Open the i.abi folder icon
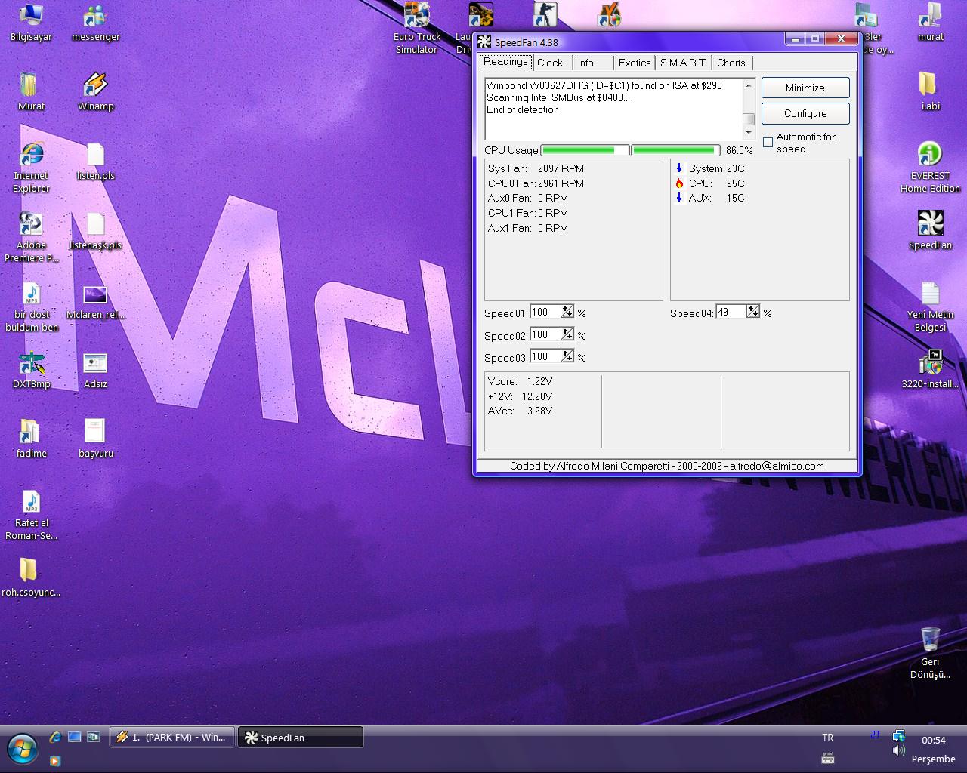 [930, 91]
